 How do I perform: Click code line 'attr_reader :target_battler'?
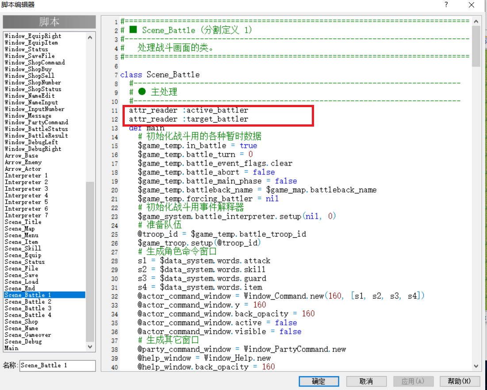pos(188,119)
